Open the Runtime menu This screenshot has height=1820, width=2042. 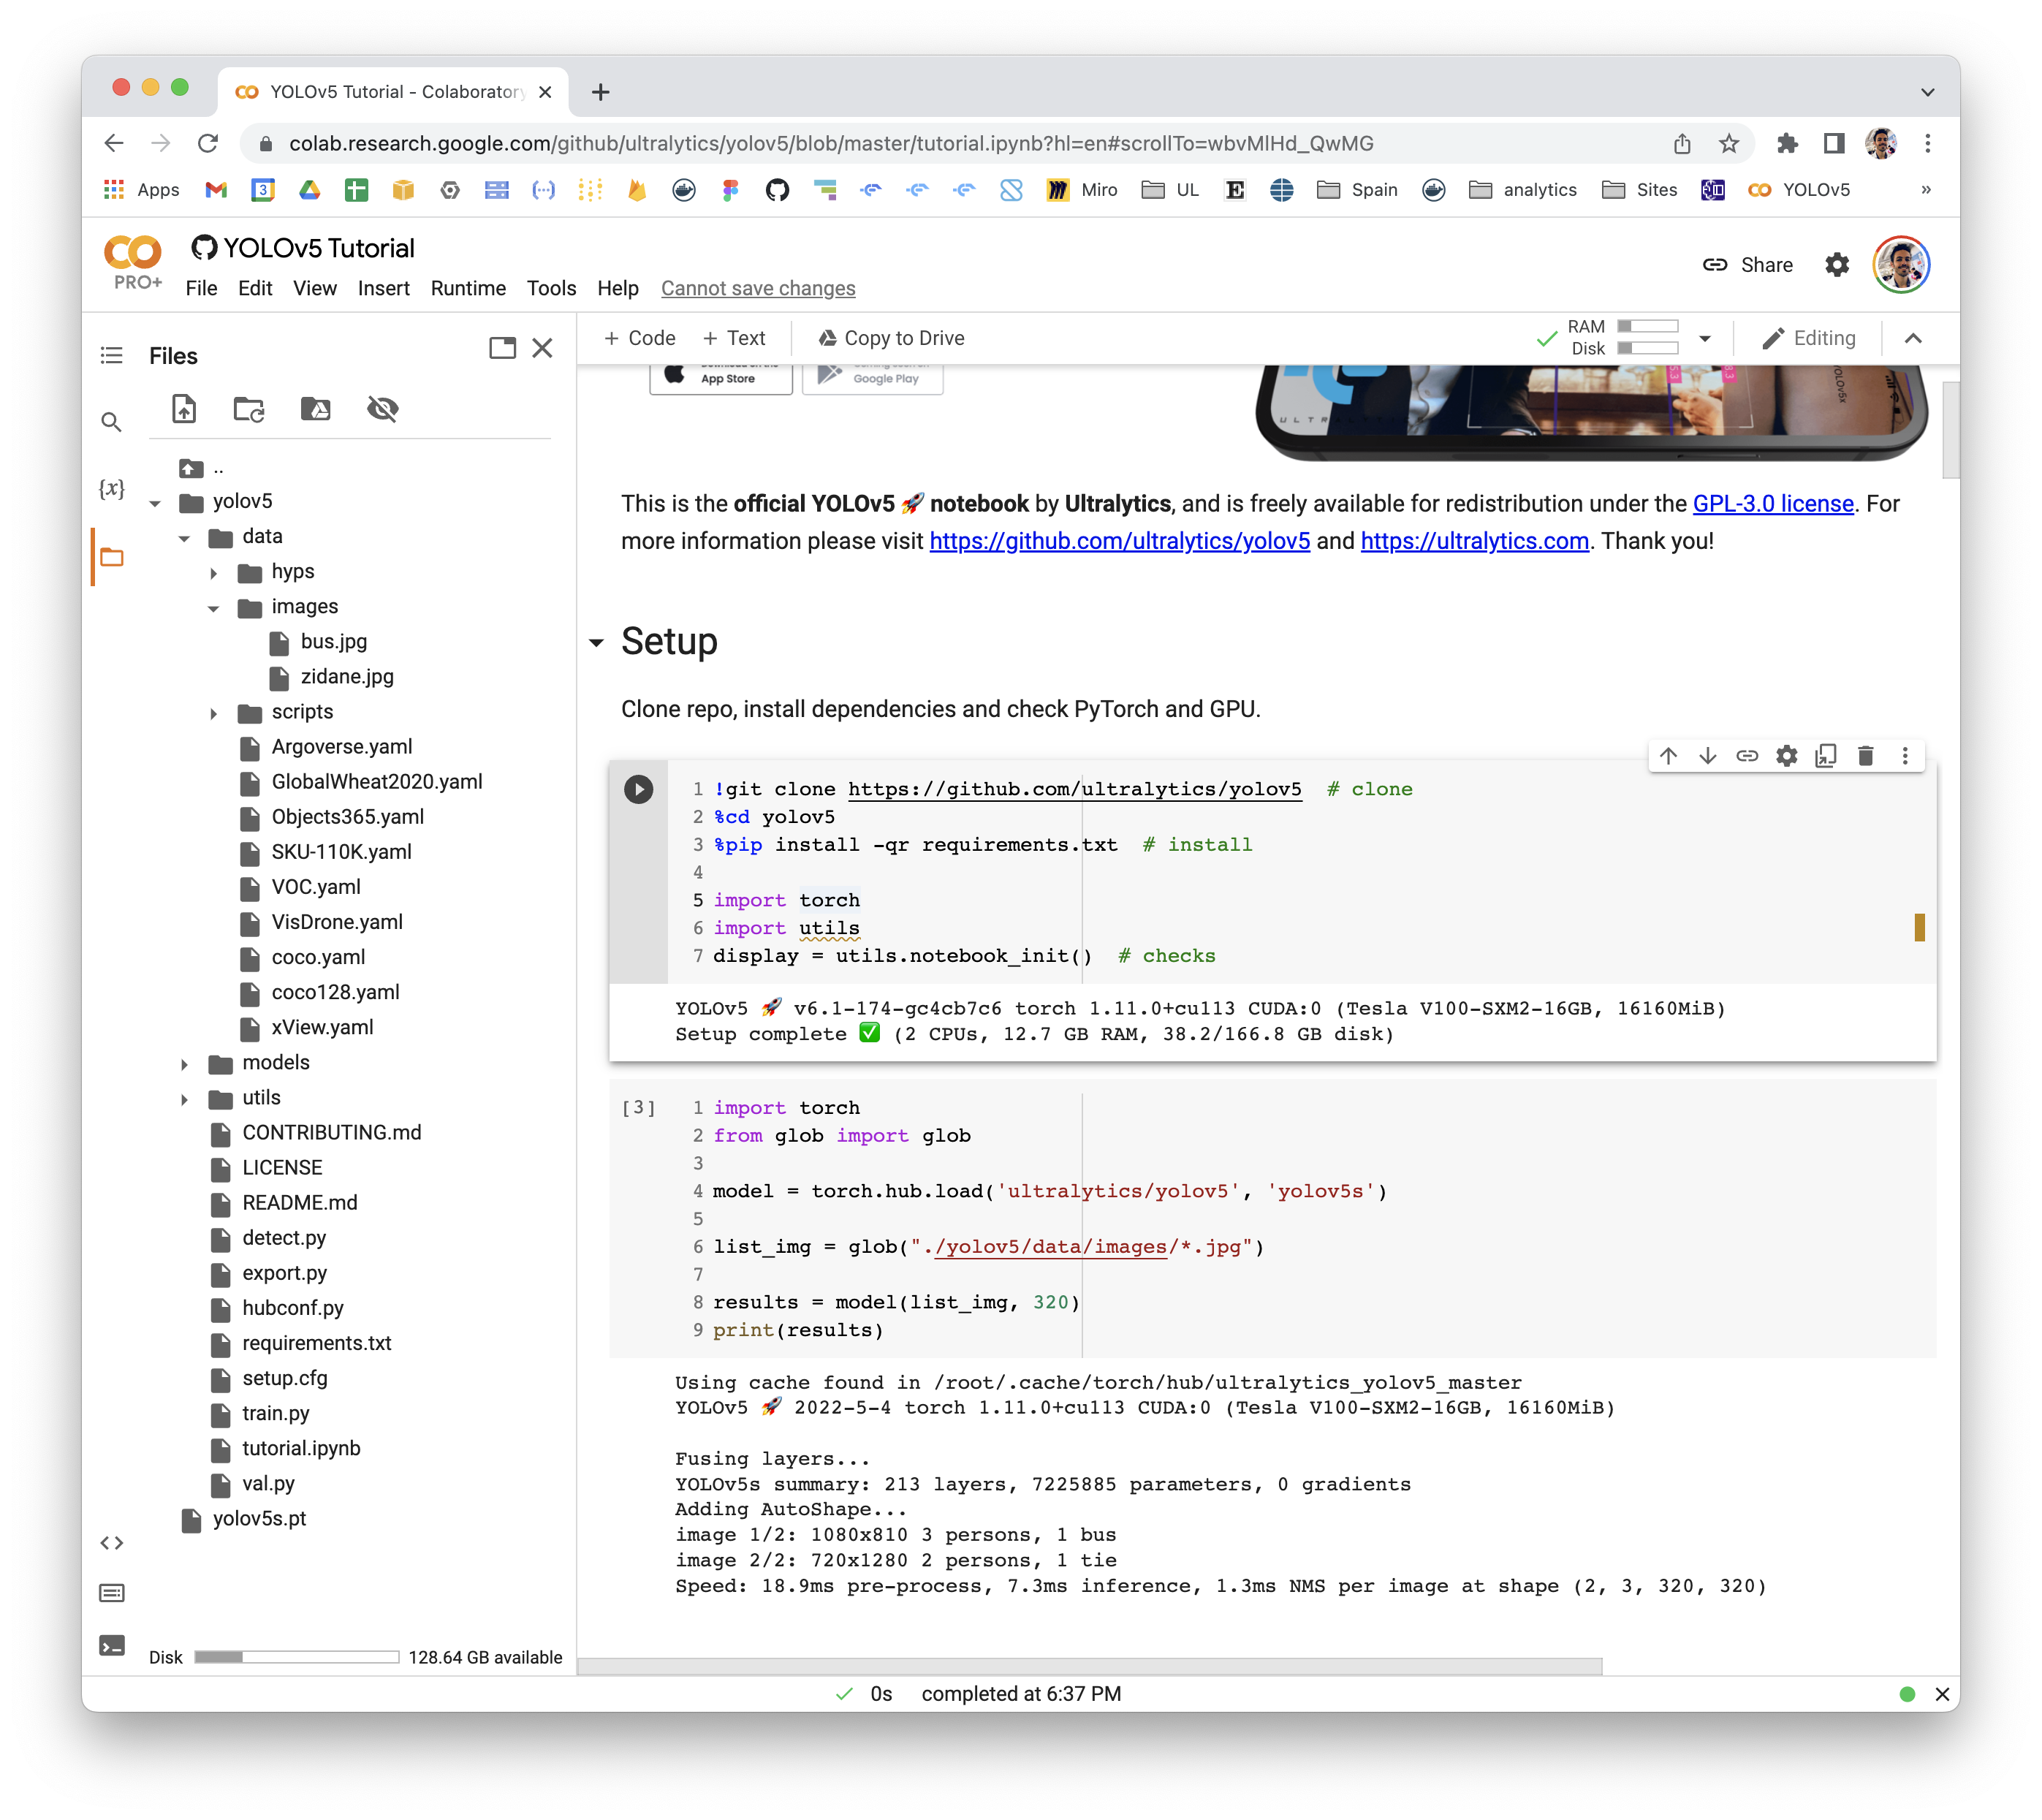click(x=467, y=289)
